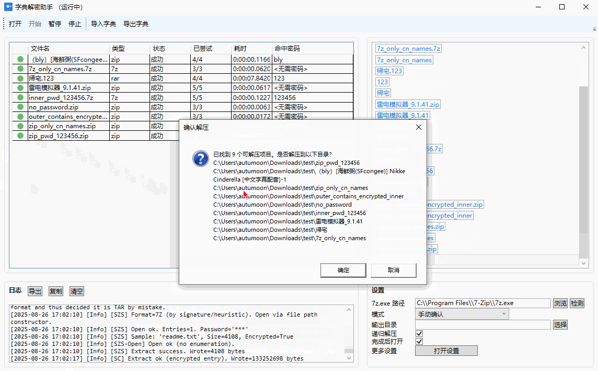Click green status dot for 雷电模拟器_9.1.41.zip
This screenshot has width=598, height=371.
[x=20, y=88]
